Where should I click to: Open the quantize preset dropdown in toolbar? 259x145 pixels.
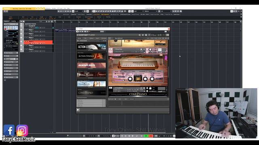[166, 11]
